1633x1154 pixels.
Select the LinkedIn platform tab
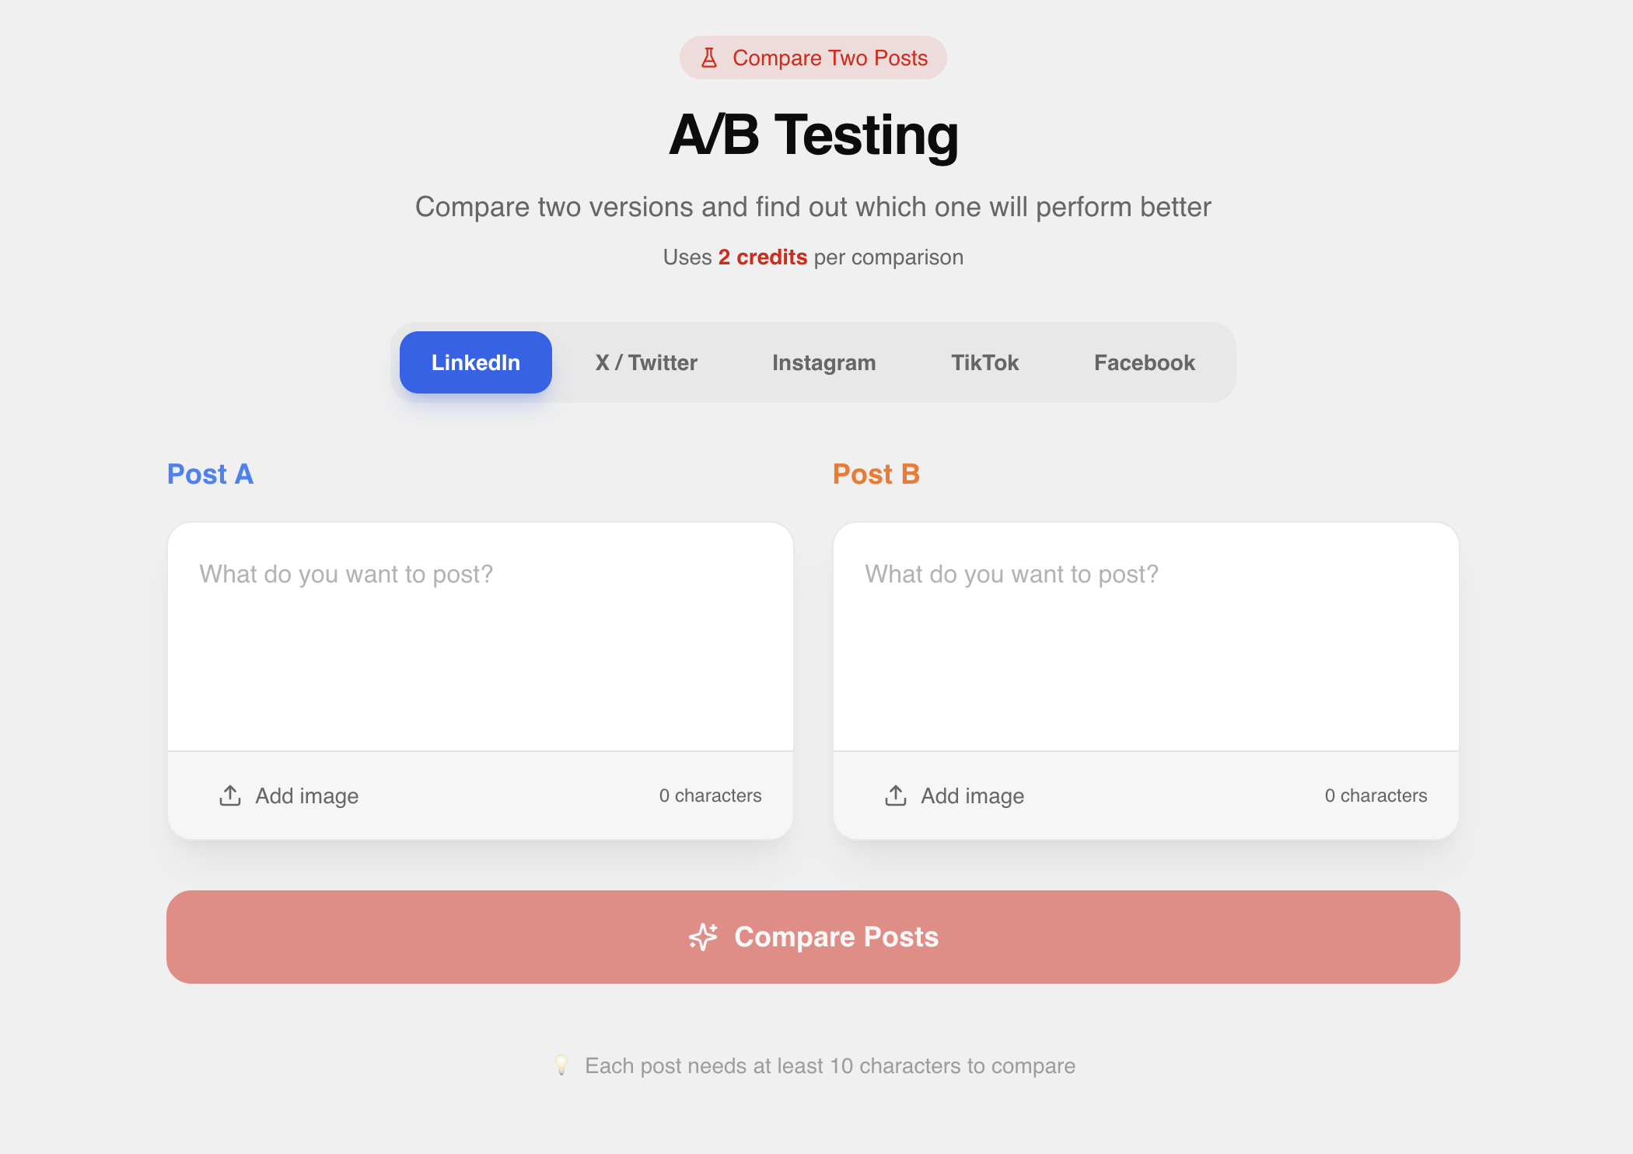475,362
